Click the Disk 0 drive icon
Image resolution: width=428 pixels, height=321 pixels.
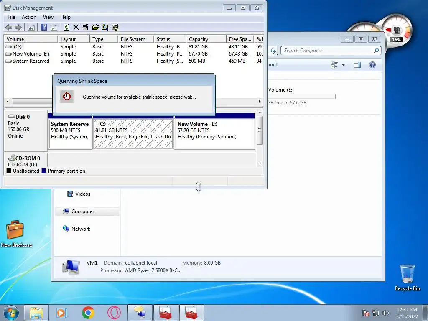pyautogui.click(x=11, y=117)
